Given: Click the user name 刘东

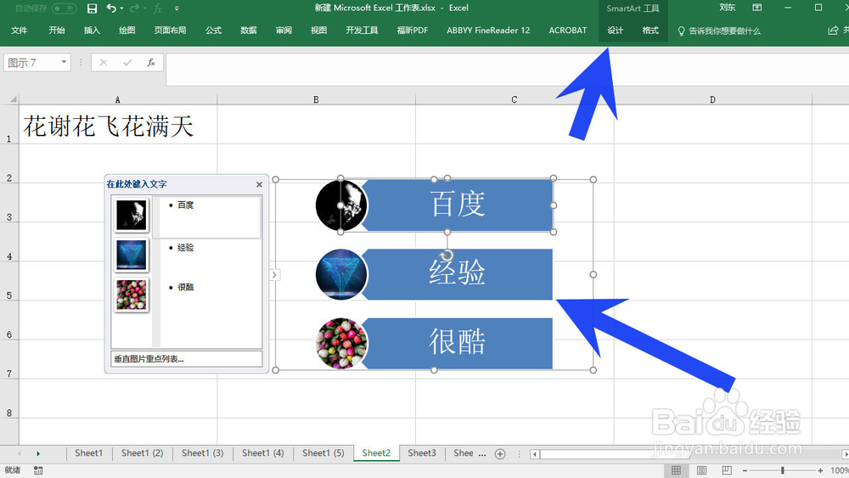Looking at the screenshot, I should [x=728, y=8].
